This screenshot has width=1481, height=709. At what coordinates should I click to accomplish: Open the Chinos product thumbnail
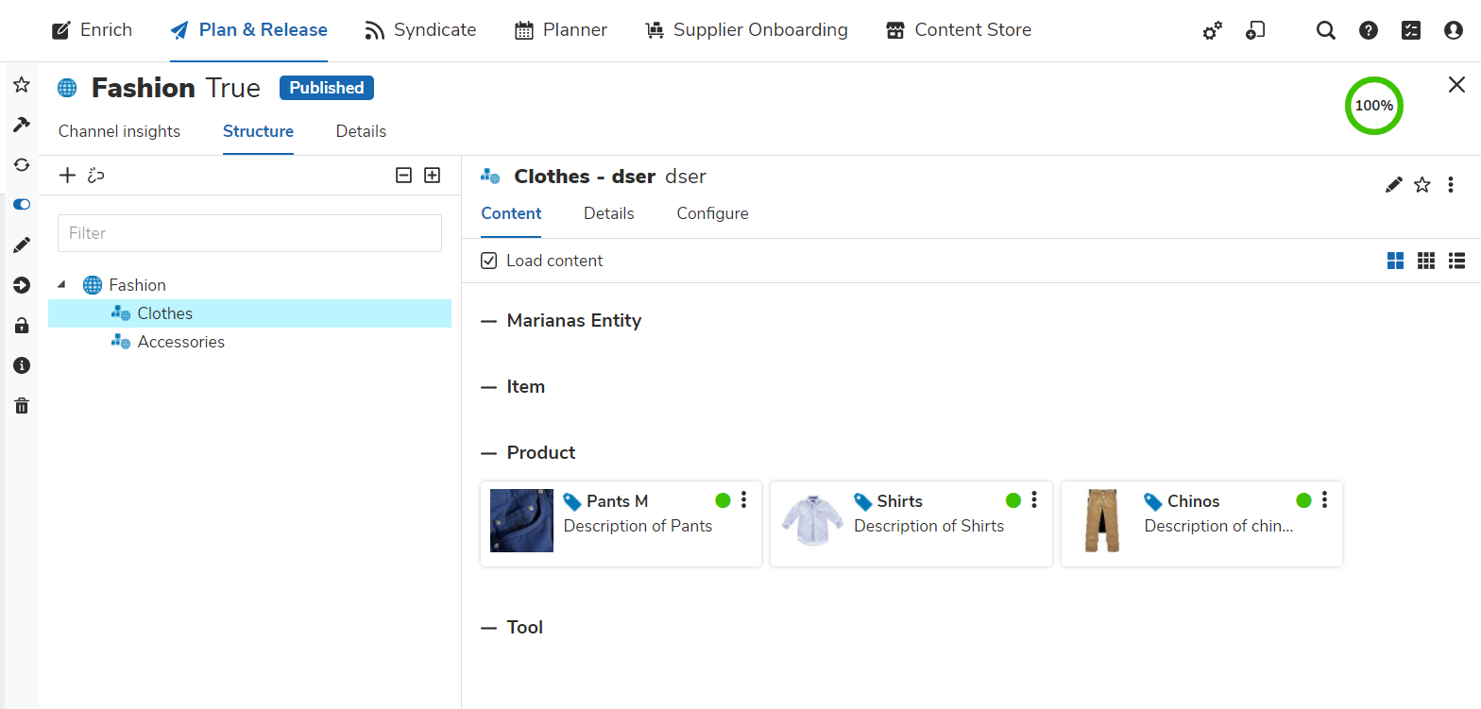(1102, 520)
